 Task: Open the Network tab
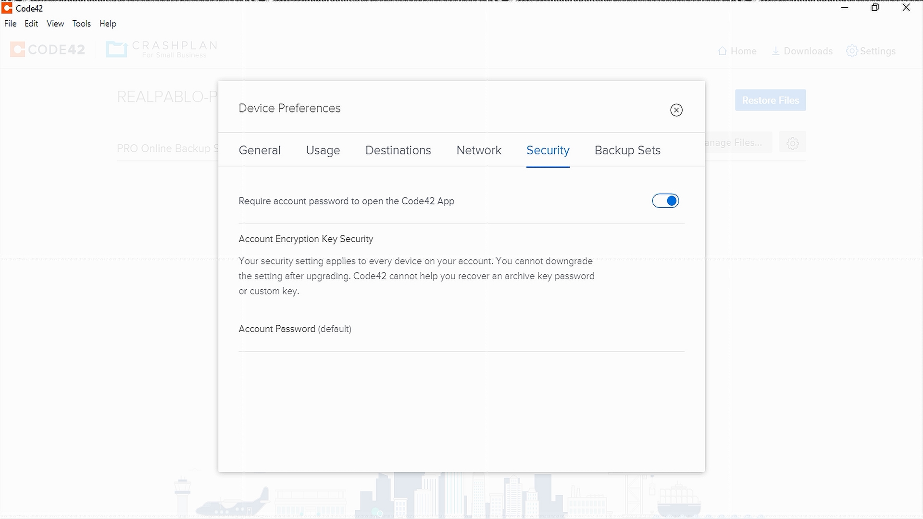coord(479,150)
